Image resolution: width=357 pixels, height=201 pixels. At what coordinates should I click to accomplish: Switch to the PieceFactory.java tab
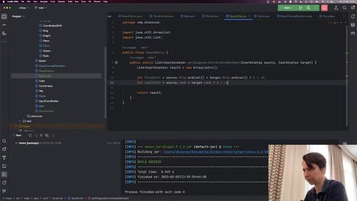[x=161, y=16]
